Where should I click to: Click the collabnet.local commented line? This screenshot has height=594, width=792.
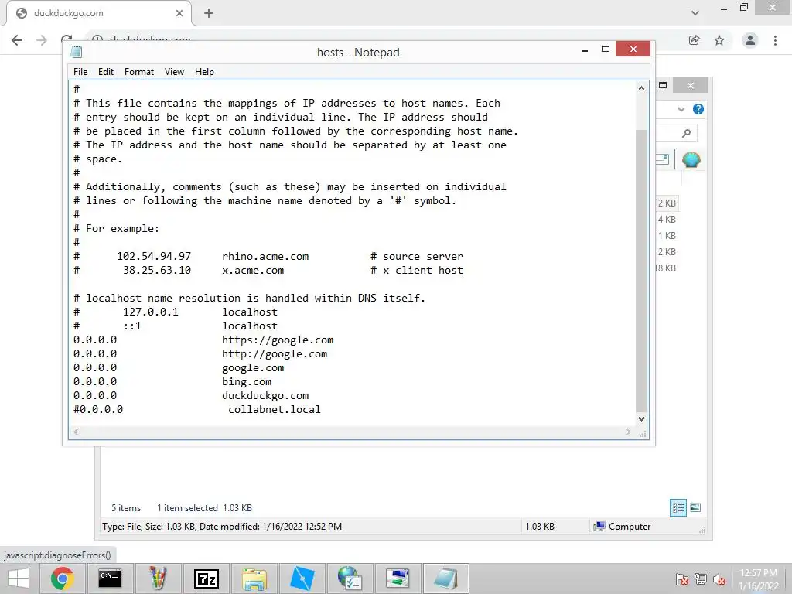pos(197,410)
